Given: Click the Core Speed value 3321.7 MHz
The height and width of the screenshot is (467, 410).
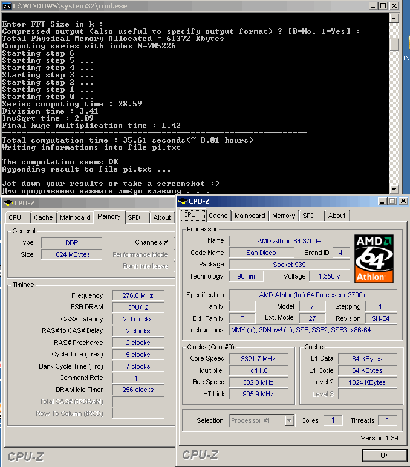Looking at the screenshot, I should click(x=258, y=359).
